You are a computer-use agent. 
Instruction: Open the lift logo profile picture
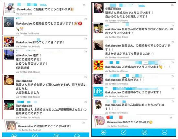pos(98,91)
